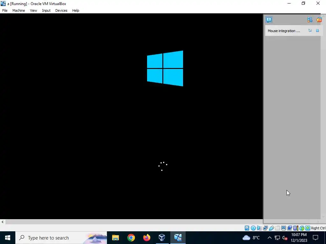Click the CPU virtualization indicator
The width and height of the screenshot is (326, 244).
[x=296, y=228]
